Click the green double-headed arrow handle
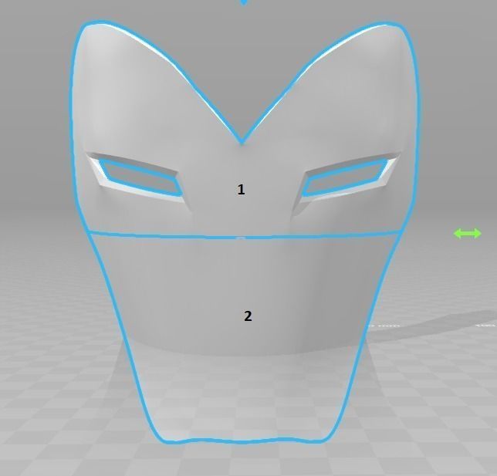Image resolution: width=497 pixels, height=476 pixels. coord(468,234)
